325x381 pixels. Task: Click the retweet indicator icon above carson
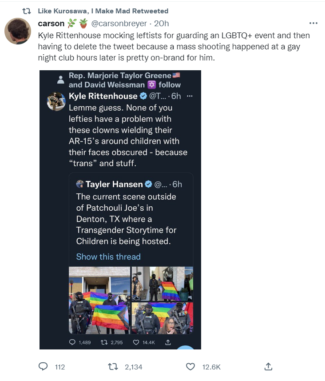pyautogui.click(x=27, y=11)
